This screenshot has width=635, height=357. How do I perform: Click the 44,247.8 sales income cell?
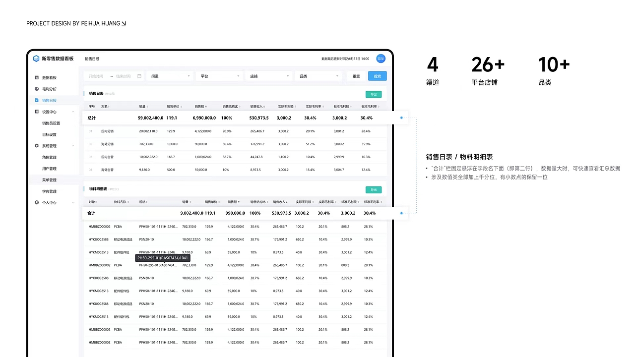(256, 157)
